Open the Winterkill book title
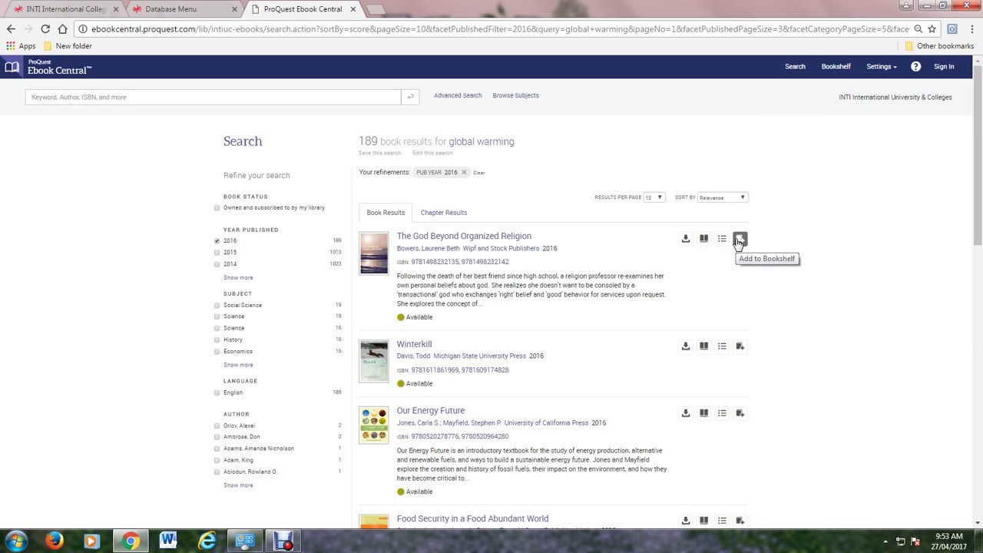Viewport: 983px width, 553px height. point(414,344)
